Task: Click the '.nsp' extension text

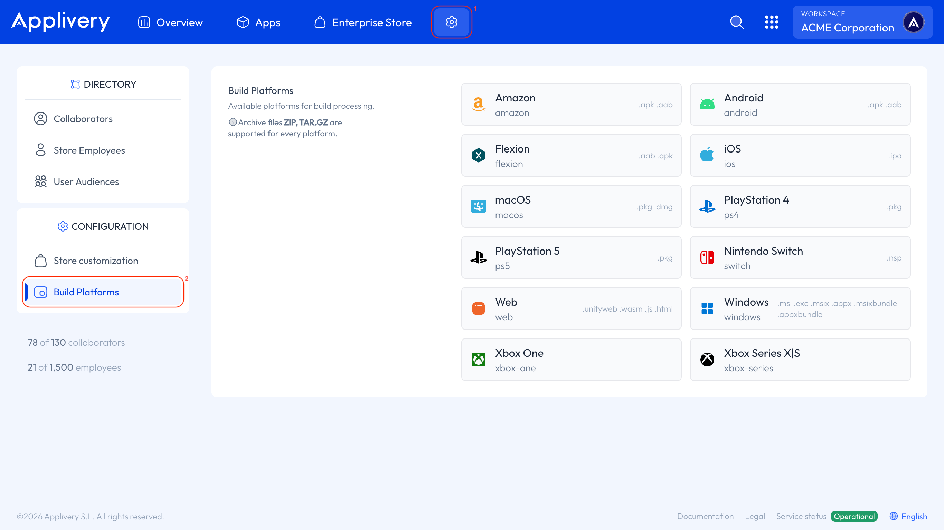Action: [894, 258]
